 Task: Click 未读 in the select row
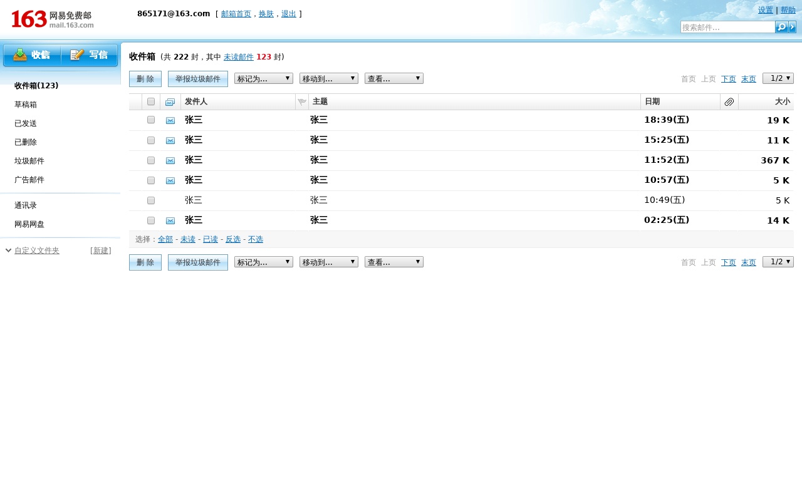tap(188, 239)
